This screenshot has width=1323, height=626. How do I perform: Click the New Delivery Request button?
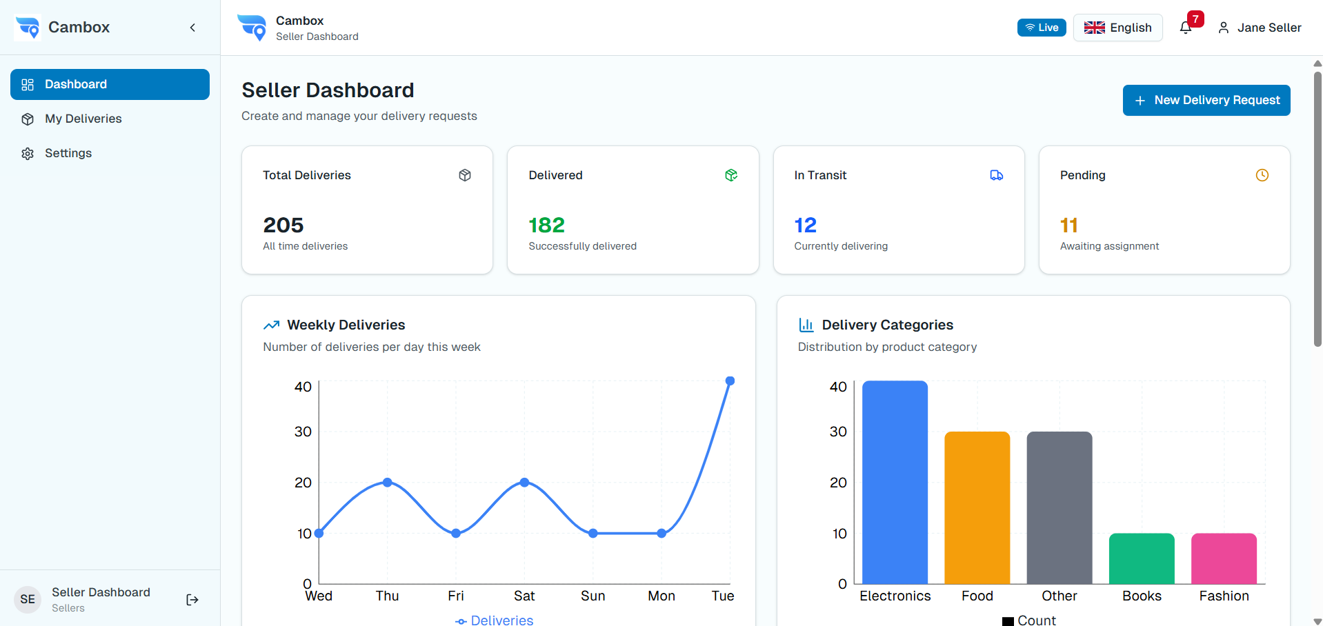pyautogui.click(x=1206, y=100)
